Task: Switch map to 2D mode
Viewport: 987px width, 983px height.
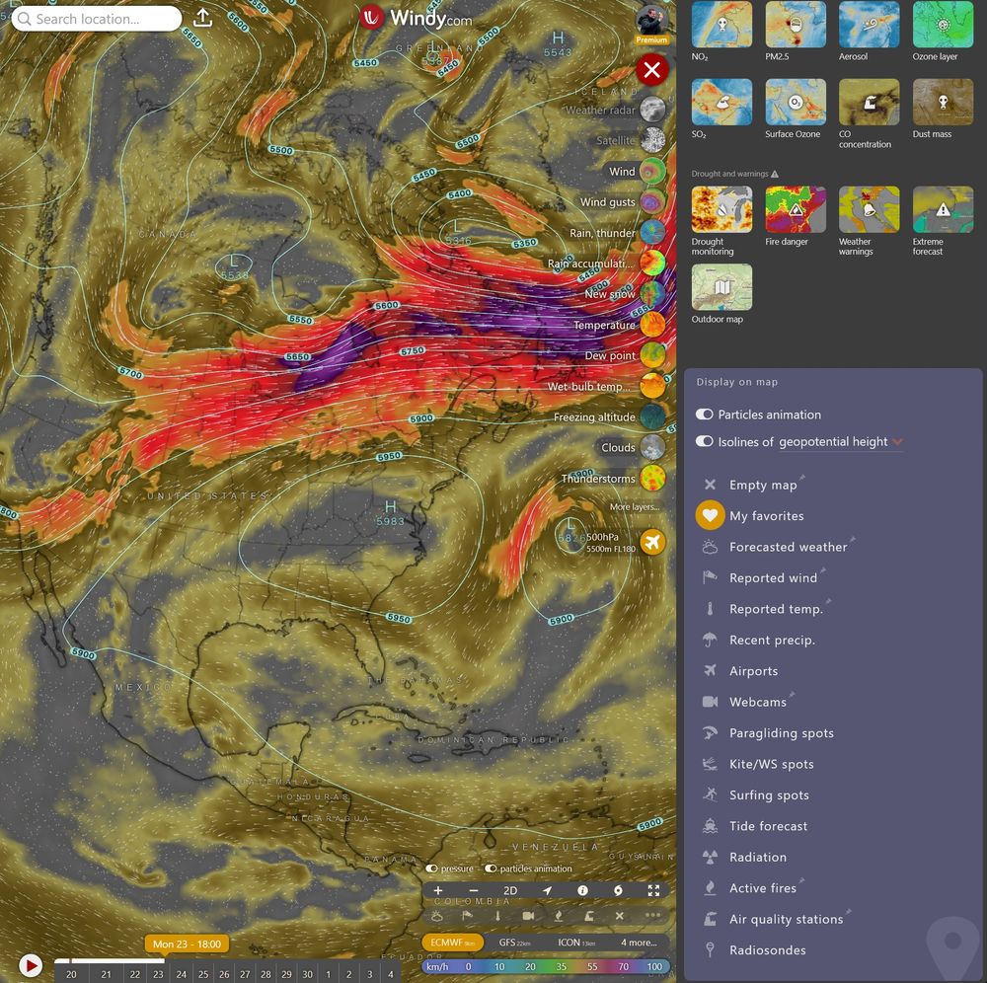Action: click(510, 890)
